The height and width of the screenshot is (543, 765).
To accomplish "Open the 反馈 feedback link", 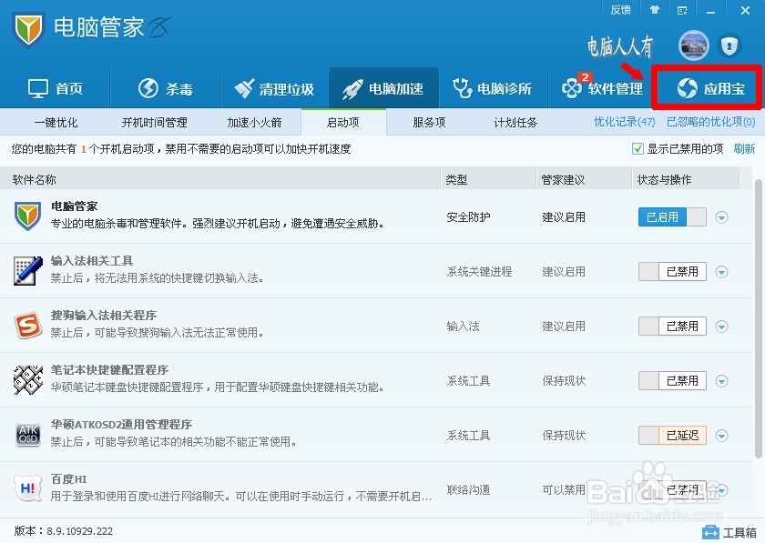I will point(620,10).
